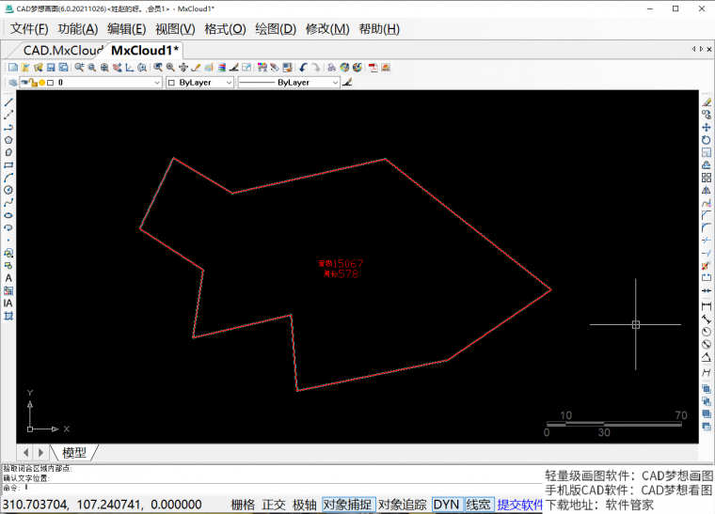
Task: Click next layout arrow beside 模型
Action: [41, 453]
